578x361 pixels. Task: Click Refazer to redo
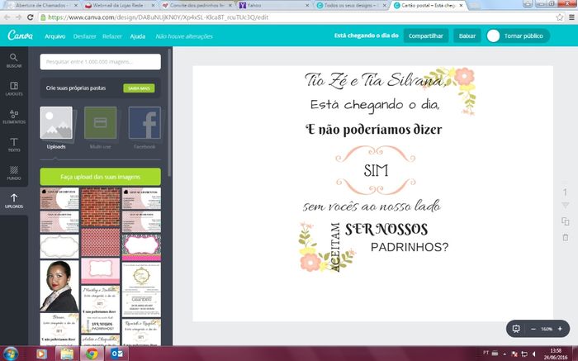(x=112, y=36)
